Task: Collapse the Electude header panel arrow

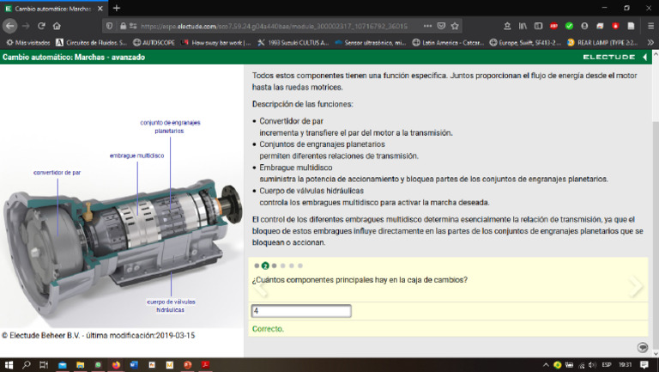Action: [x=644, y=57]
